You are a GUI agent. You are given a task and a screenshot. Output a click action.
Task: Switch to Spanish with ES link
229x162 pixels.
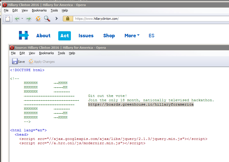pos(152,36)
